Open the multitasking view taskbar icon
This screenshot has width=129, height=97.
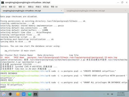point(10,94)
